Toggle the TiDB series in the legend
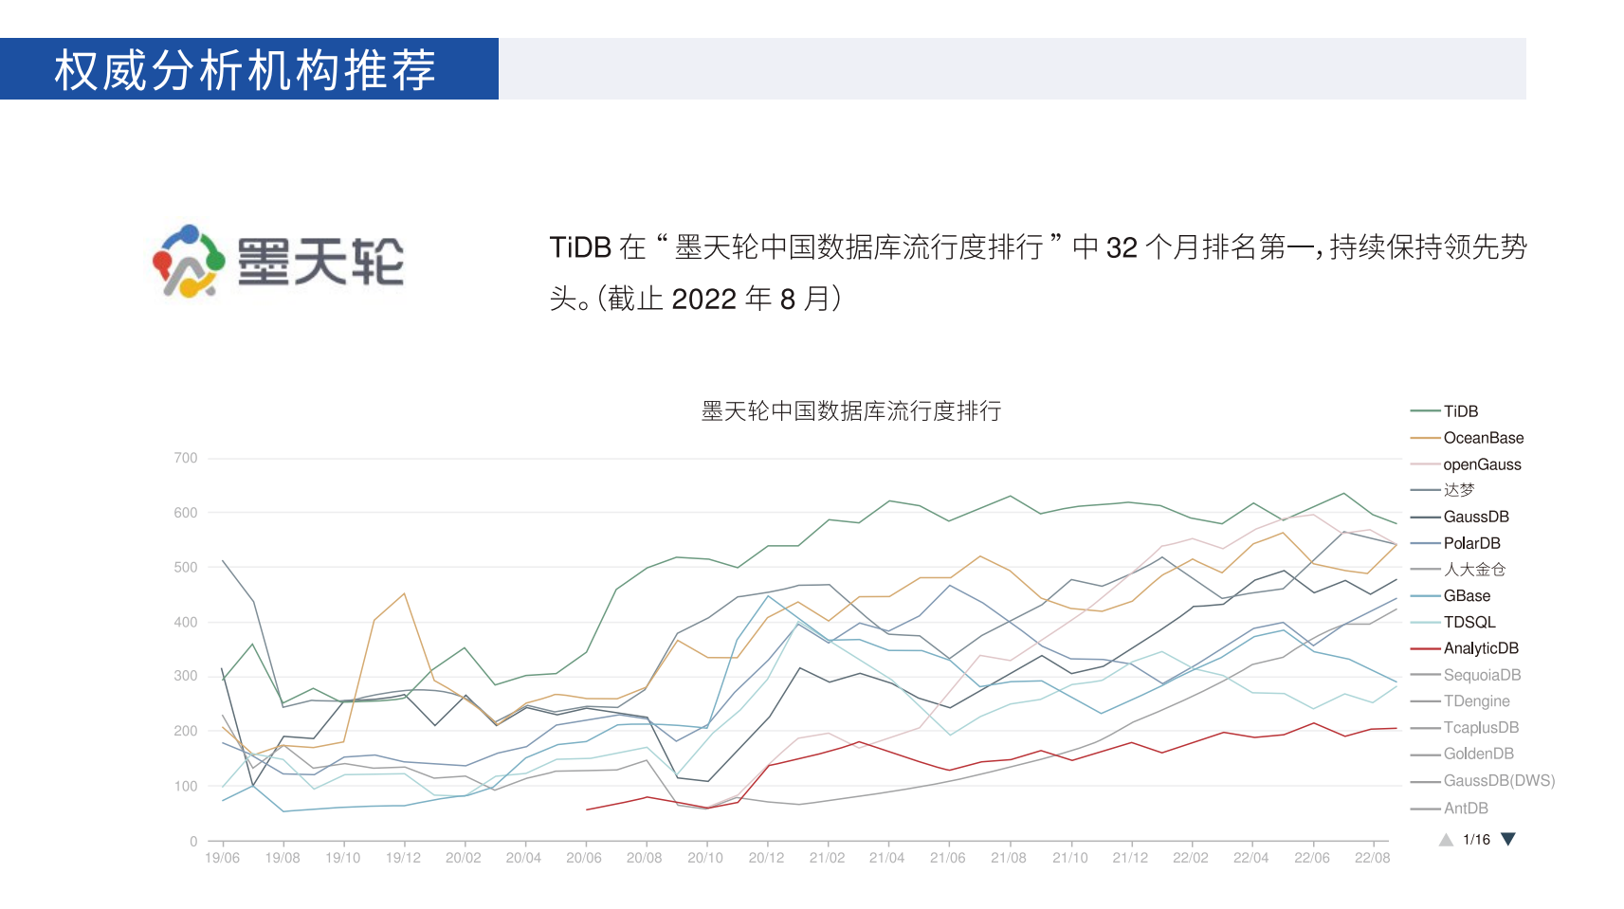The image size is (1624, 909). coord(1445,411)
